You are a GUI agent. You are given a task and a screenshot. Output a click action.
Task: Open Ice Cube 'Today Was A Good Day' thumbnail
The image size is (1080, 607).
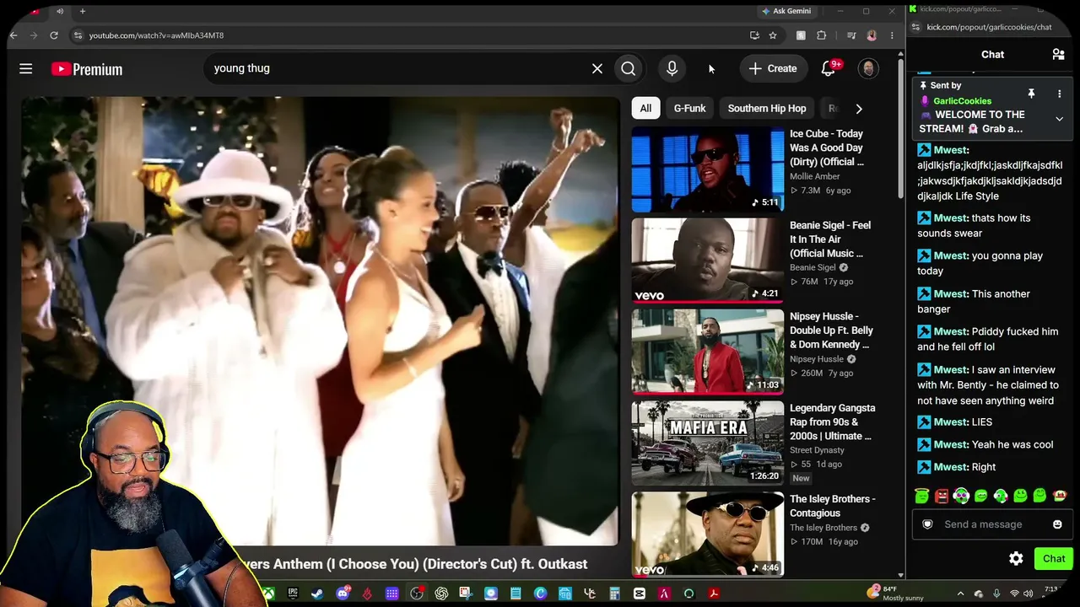pyautogui.click(x=708, y=169)
